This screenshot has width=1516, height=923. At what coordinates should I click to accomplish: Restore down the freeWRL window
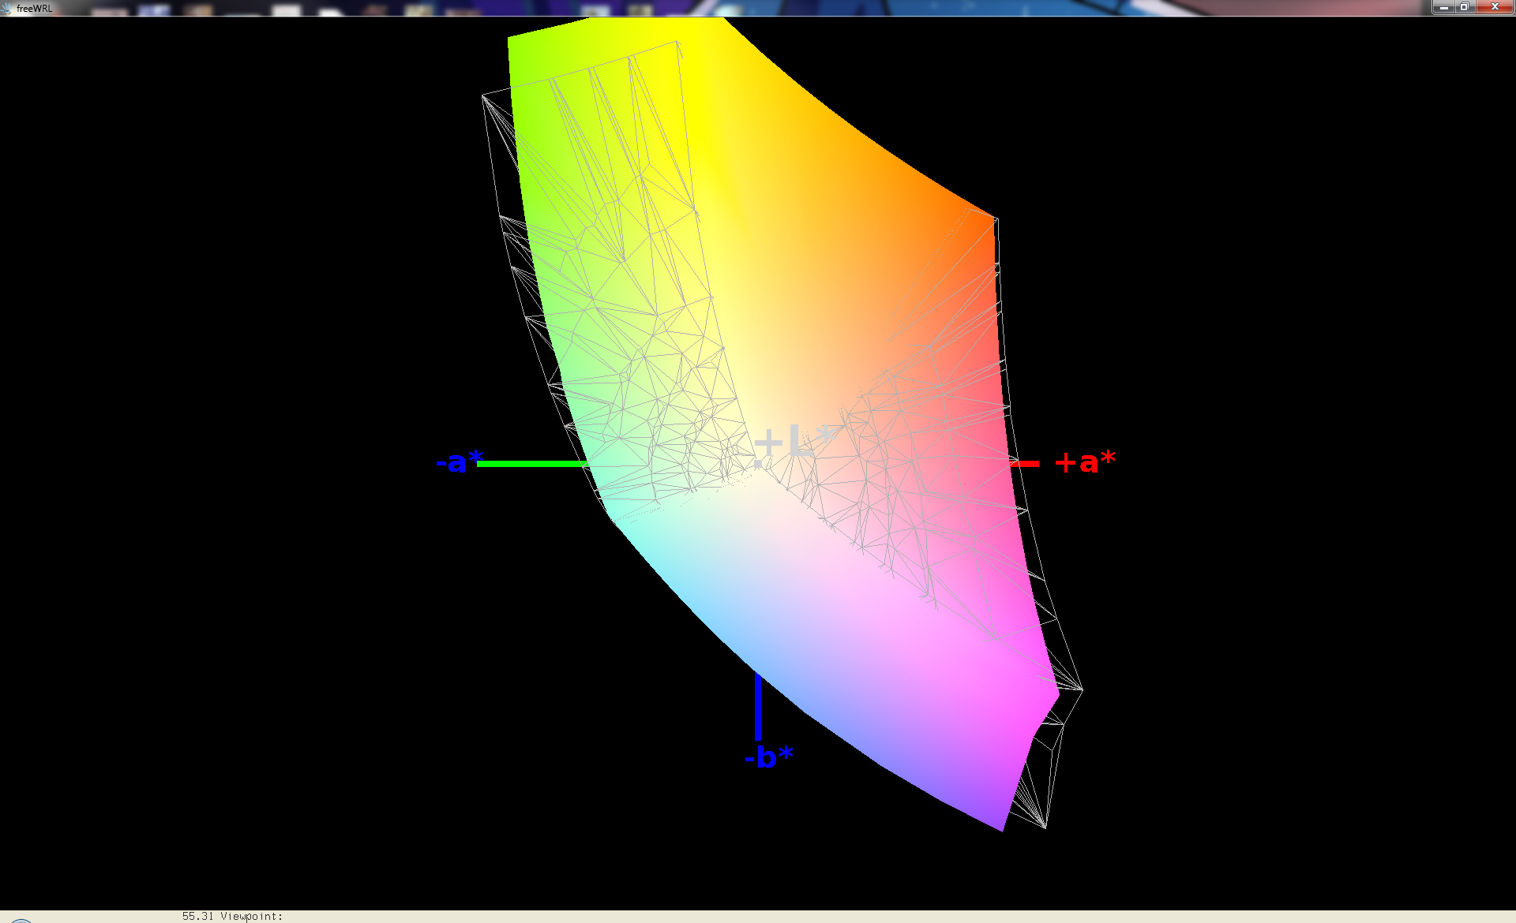[1464, 7]
